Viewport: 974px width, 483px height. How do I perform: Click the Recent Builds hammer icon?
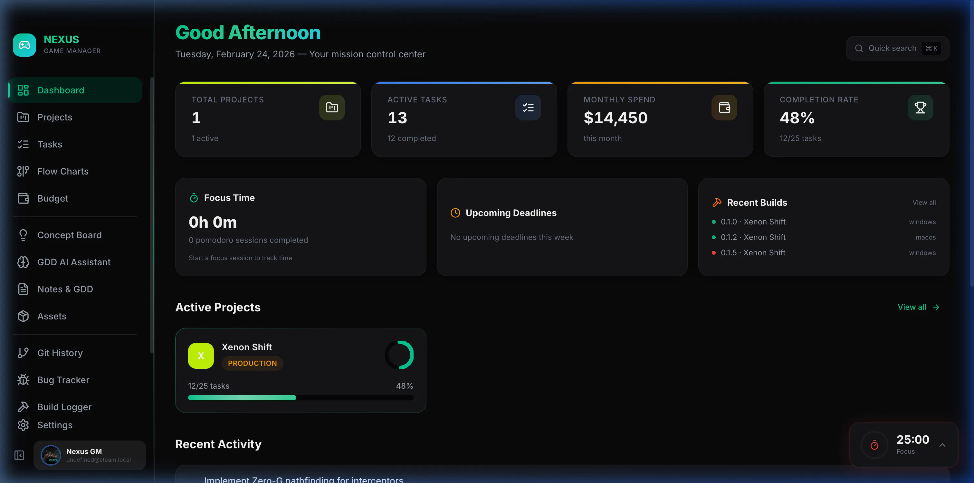[717, 203]
